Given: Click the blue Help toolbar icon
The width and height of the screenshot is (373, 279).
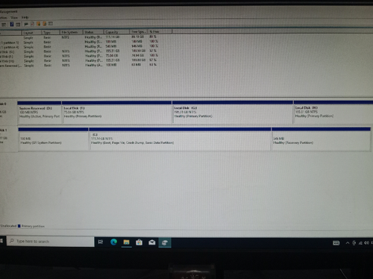Looking at the screenshot, I should [x=11, y=24].
